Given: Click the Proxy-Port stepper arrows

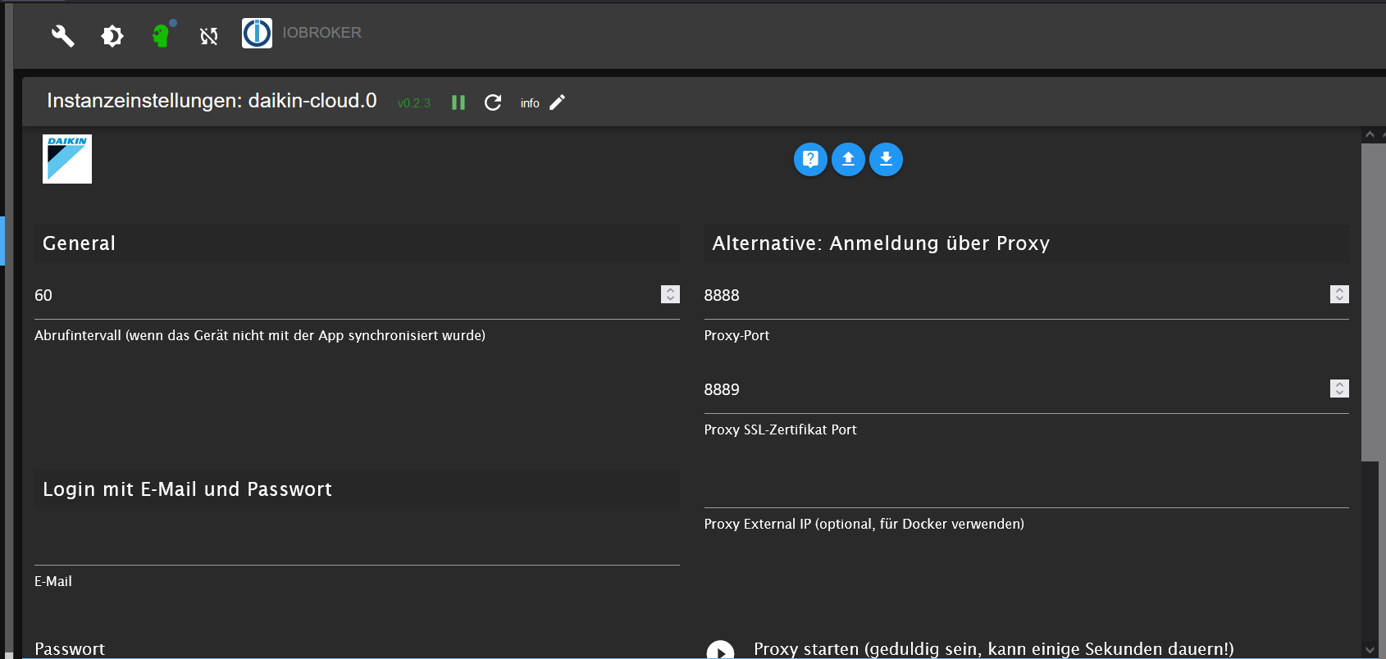Looking at the screenshot, I should click(x=1339, y=294).
